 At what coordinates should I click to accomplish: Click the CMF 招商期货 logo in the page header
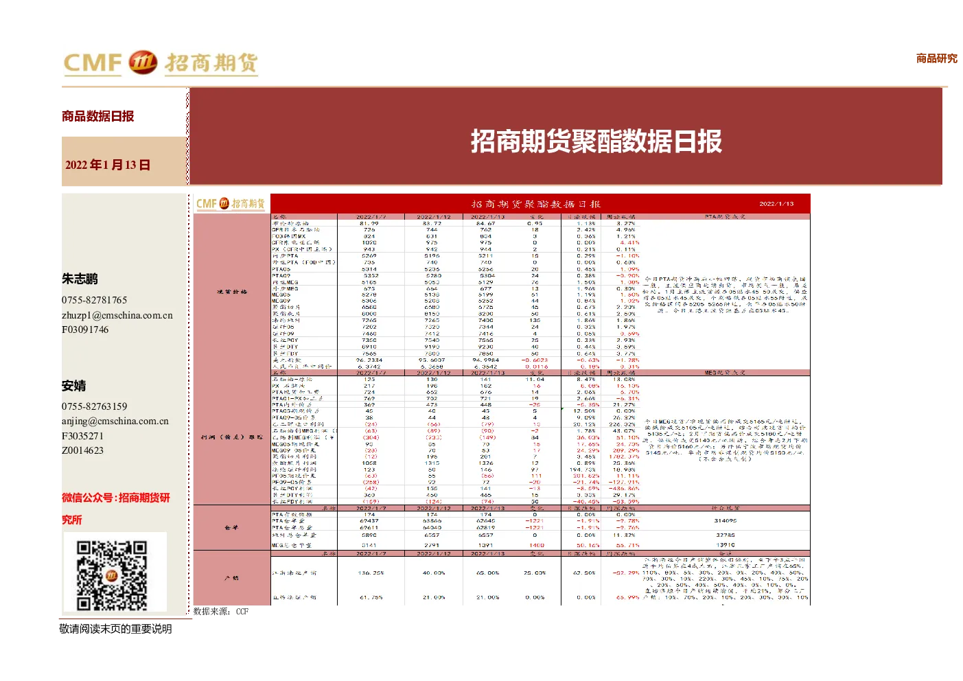(161, 63)
